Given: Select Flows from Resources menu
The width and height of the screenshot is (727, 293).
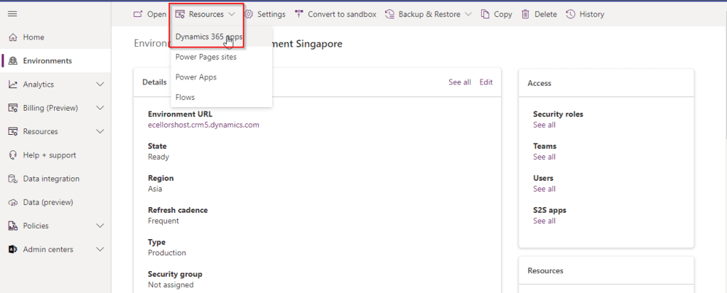Looking at the screenshot, I should click(185, 97).
